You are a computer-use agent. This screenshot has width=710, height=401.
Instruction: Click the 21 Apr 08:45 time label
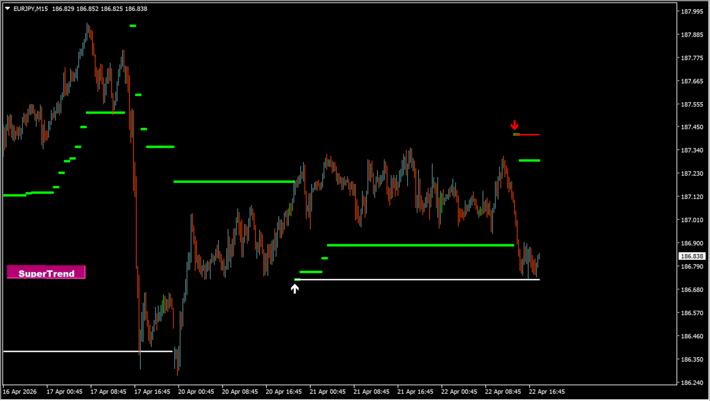(x=371, y=392)
